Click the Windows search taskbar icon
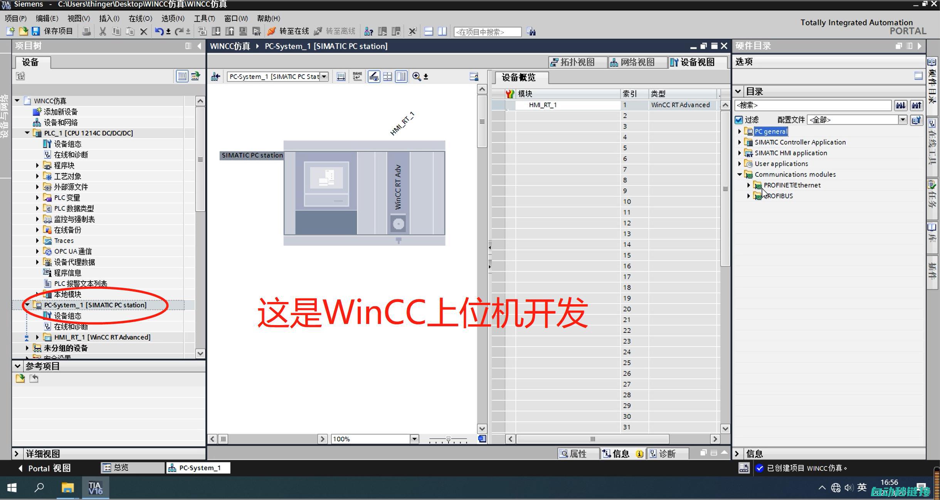Image resolution: width=940 pixels, height=500 pixels. [39, 488]
